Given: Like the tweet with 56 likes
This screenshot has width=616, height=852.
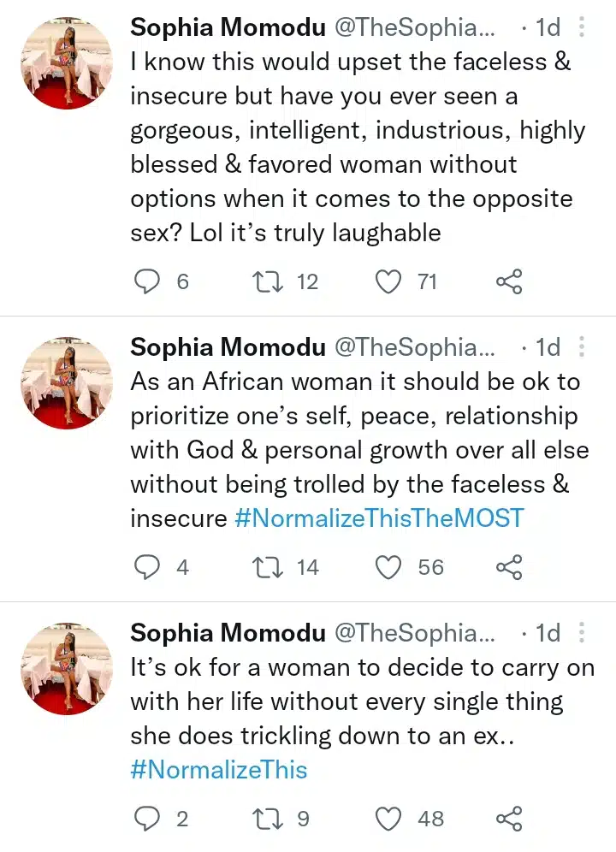Looking at the screenshot, I should (389, 567).
